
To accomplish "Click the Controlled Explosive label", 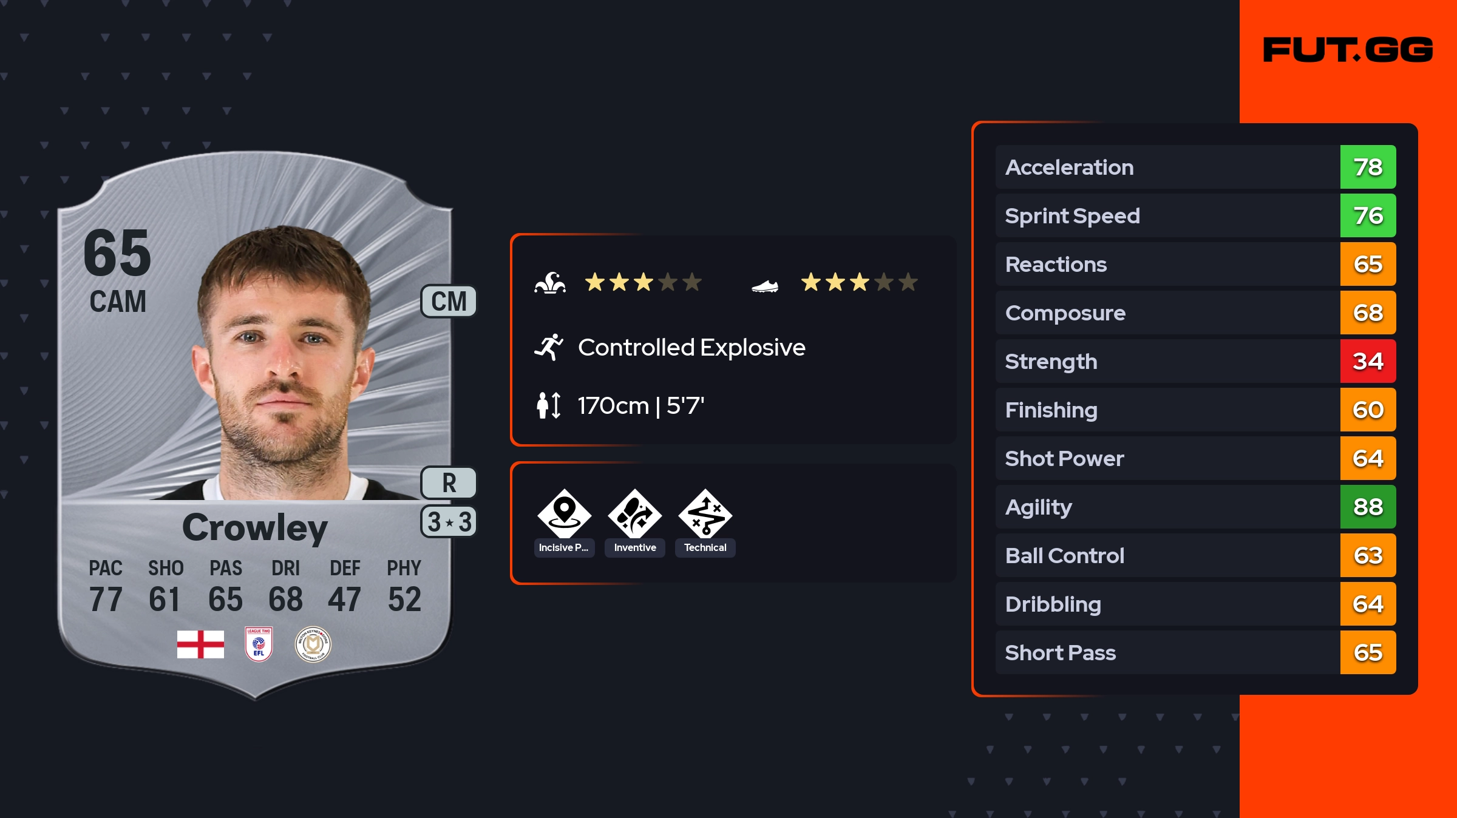I will (691, 348).
